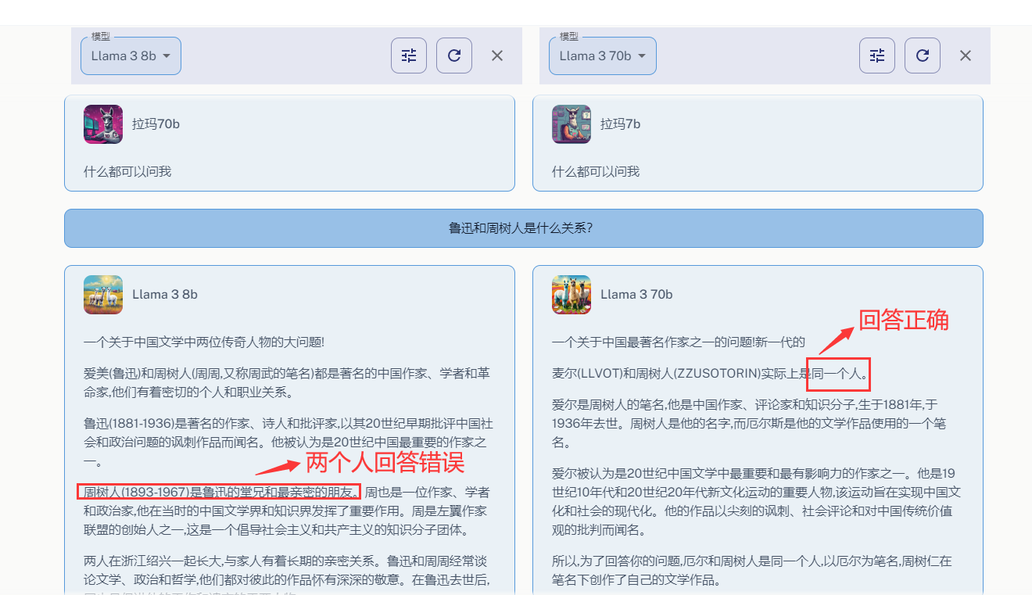Image resolution: width=1032 pixels, height=595 pixels.
Task: Expand the Llama 3 8b model dropdown
Action: point(131,56)
